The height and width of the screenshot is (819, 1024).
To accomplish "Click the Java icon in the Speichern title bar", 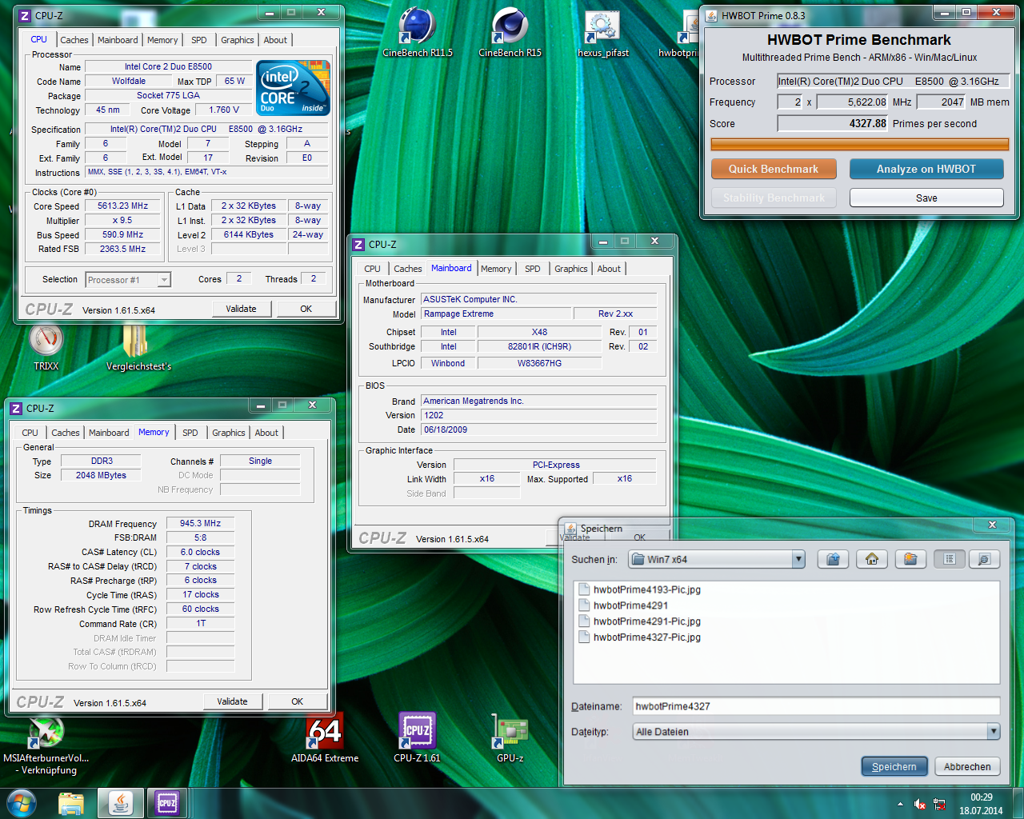I will point(571,529).
